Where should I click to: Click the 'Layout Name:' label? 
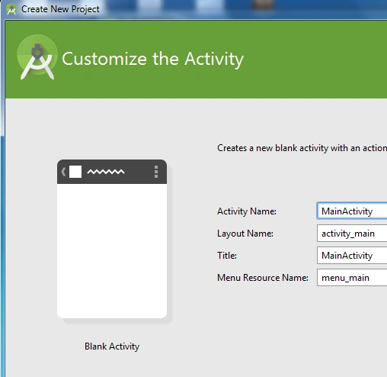(245, 234)
